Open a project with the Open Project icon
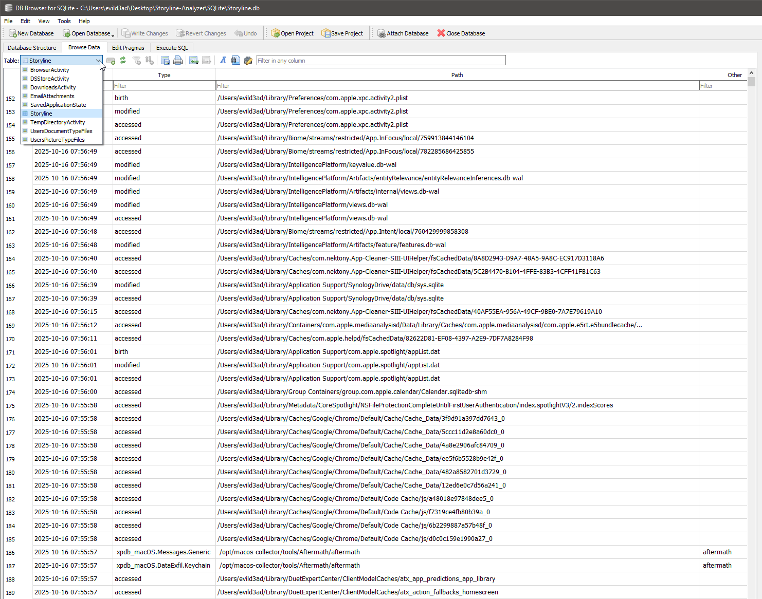The image size is (762, 599). pyautogui.click(x=292, y=33)
